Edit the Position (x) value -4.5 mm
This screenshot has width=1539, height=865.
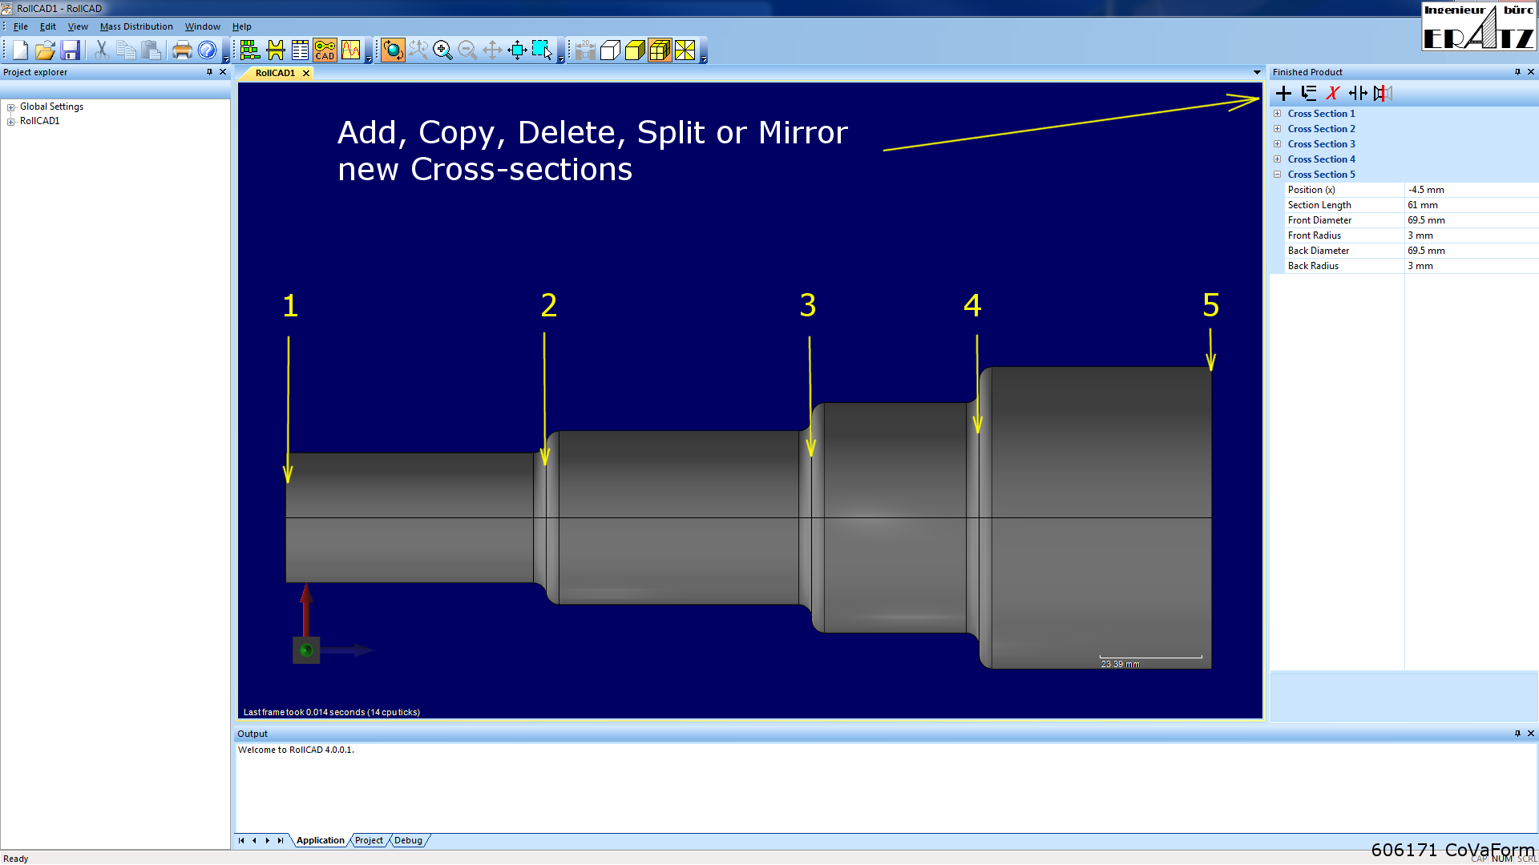[x=1472, y=190]
